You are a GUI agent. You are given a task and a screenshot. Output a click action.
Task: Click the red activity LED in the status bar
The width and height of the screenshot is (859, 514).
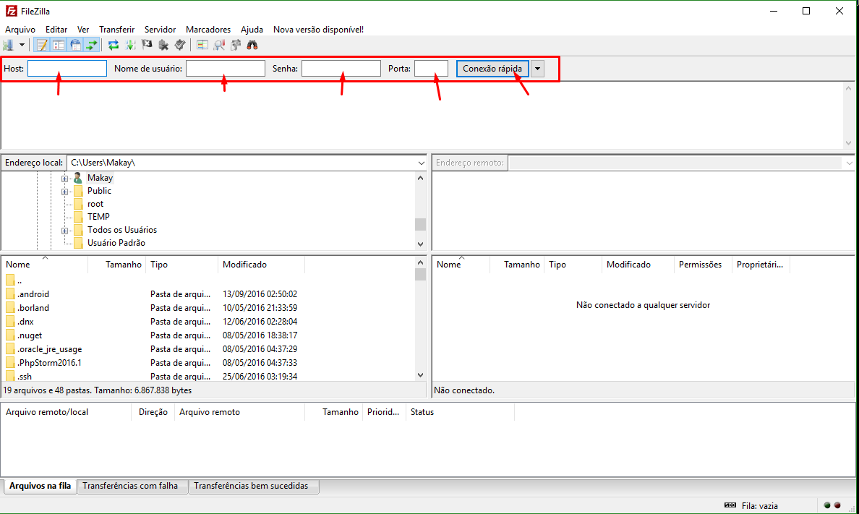837,505
